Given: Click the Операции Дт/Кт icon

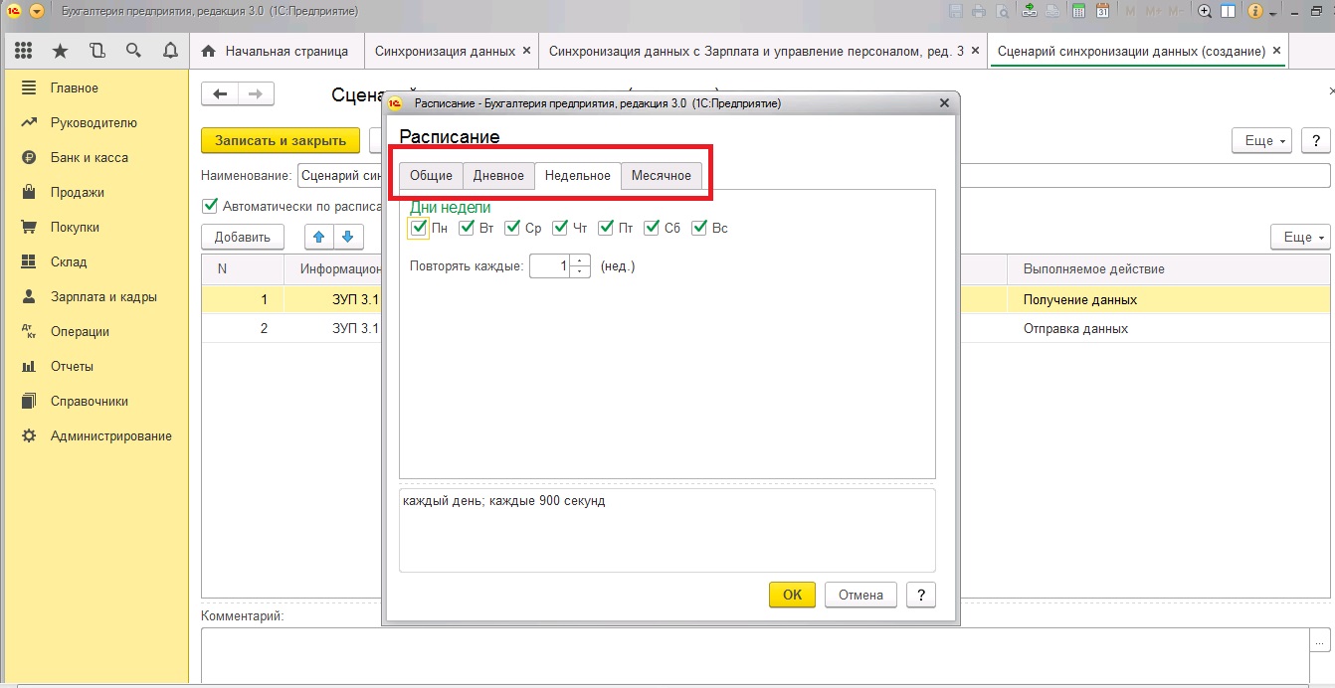Looking at the screenshot, I should click(29, 331).
